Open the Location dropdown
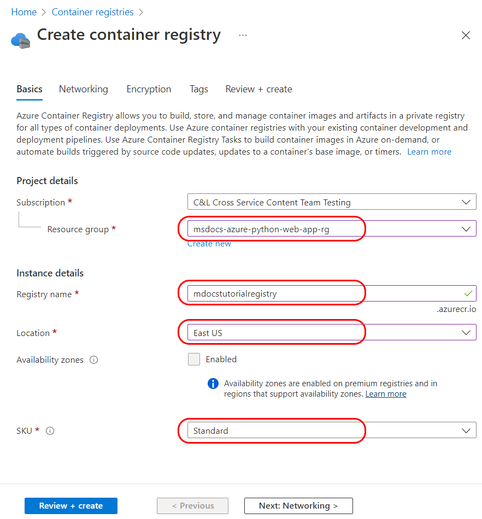 tap(332, 332)
